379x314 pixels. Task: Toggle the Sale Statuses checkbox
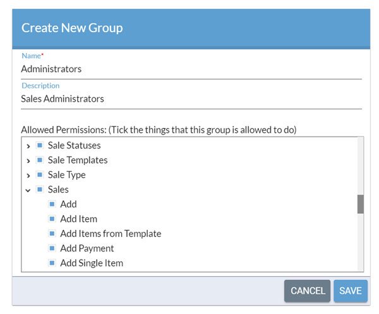40,145
